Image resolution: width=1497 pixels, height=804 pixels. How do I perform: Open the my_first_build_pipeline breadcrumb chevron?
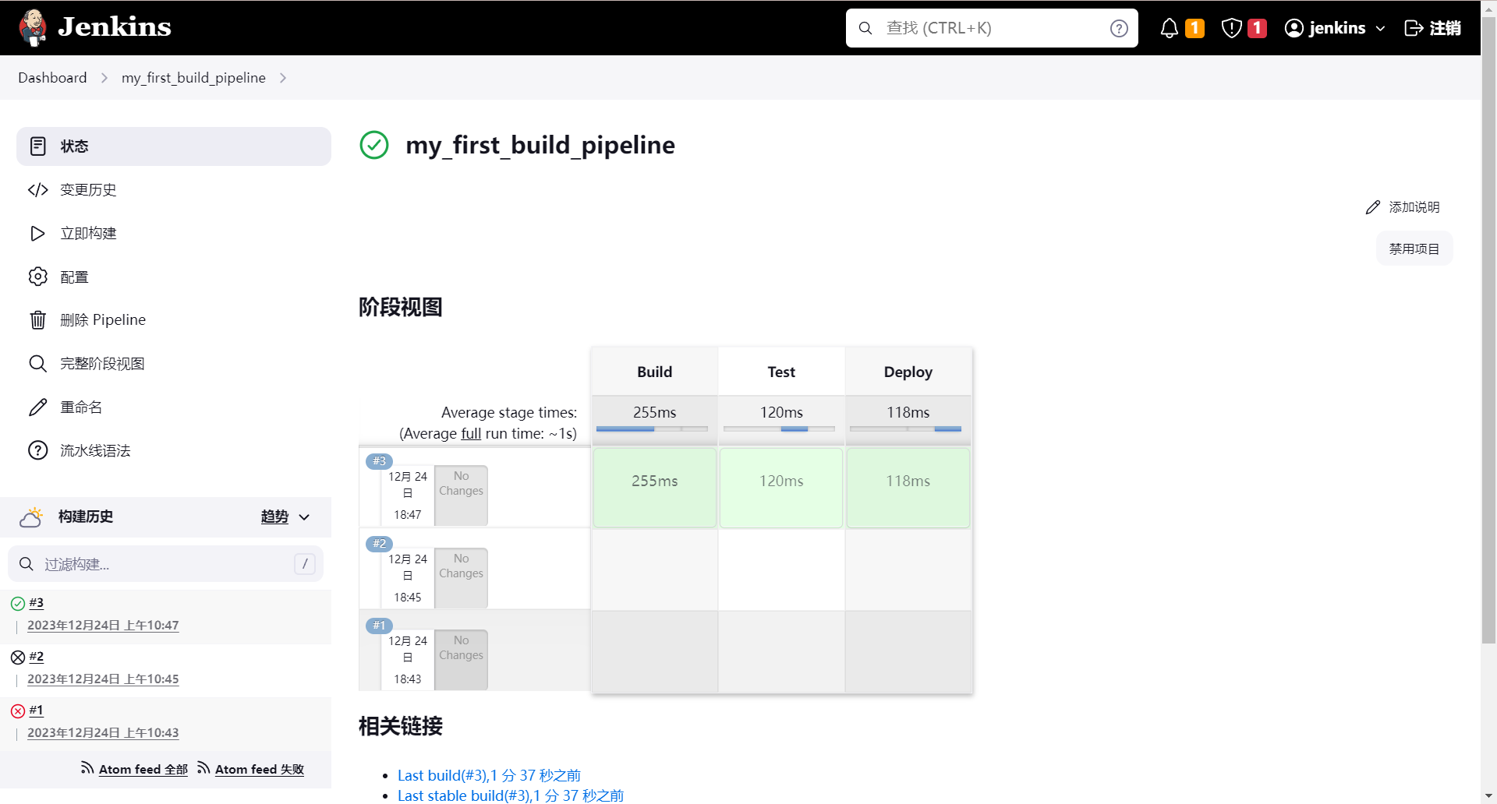click(283, 78)
